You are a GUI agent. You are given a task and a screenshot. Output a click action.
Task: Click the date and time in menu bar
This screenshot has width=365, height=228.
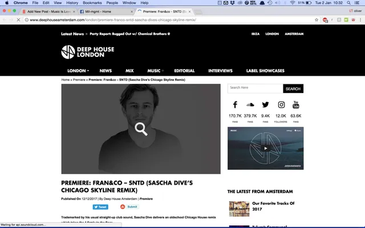point(328,3)
